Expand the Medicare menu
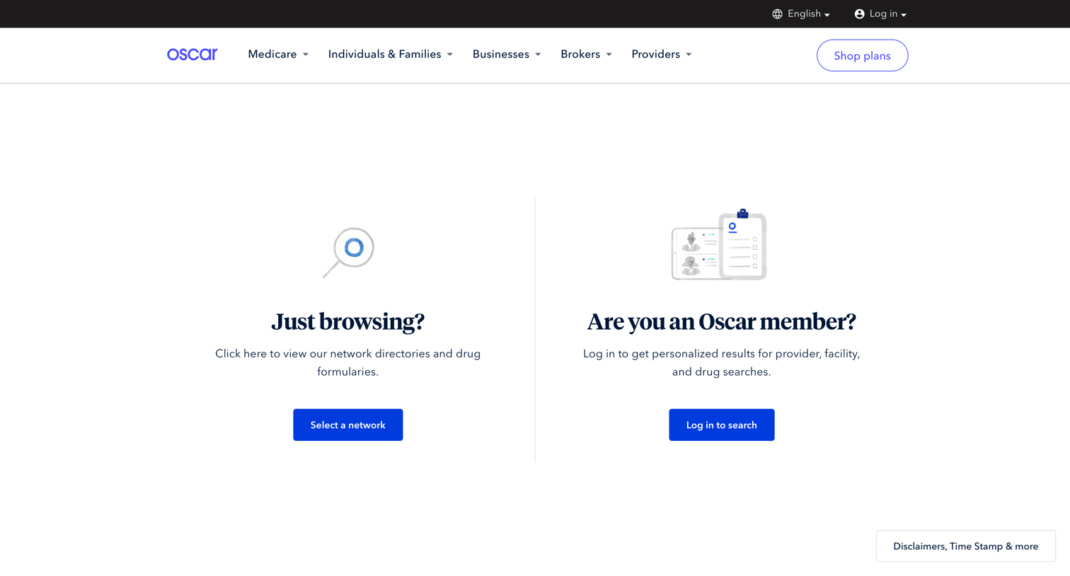 click(x=278, y=54)
